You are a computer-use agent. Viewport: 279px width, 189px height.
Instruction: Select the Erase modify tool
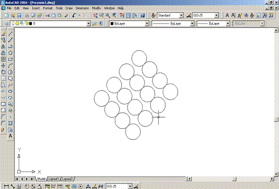click(3, 34)
